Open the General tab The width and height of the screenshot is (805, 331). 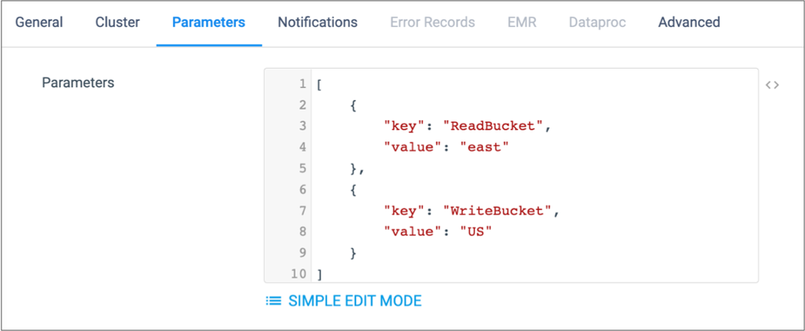tap(39, 22)
